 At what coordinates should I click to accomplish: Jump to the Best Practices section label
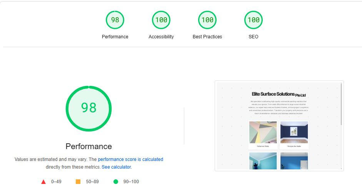tap(207, 37)
